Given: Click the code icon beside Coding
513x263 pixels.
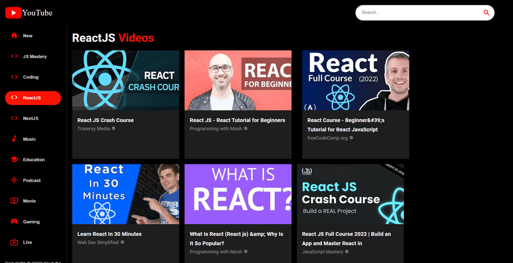Looking at the screenshot, I should coord(14,77).
